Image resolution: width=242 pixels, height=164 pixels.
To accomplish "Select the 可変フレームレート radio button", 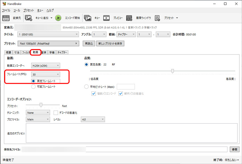I will pyautogui.click(x=34, y=87).
